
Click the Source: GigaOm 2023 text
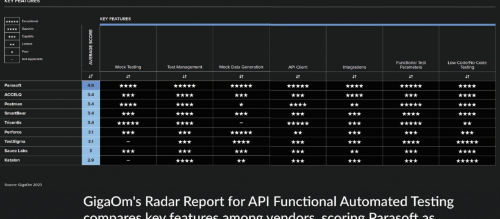click(23, 185)
